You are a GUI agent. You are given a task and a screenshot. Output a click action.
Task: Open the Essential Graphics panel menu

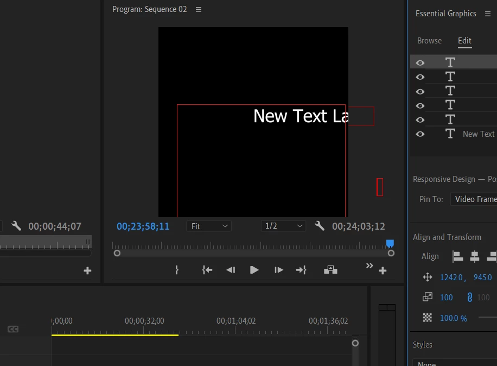coord(487,14)
